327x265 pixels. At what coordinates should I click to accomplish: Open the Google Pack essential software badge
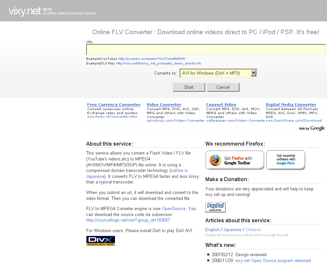286,160
